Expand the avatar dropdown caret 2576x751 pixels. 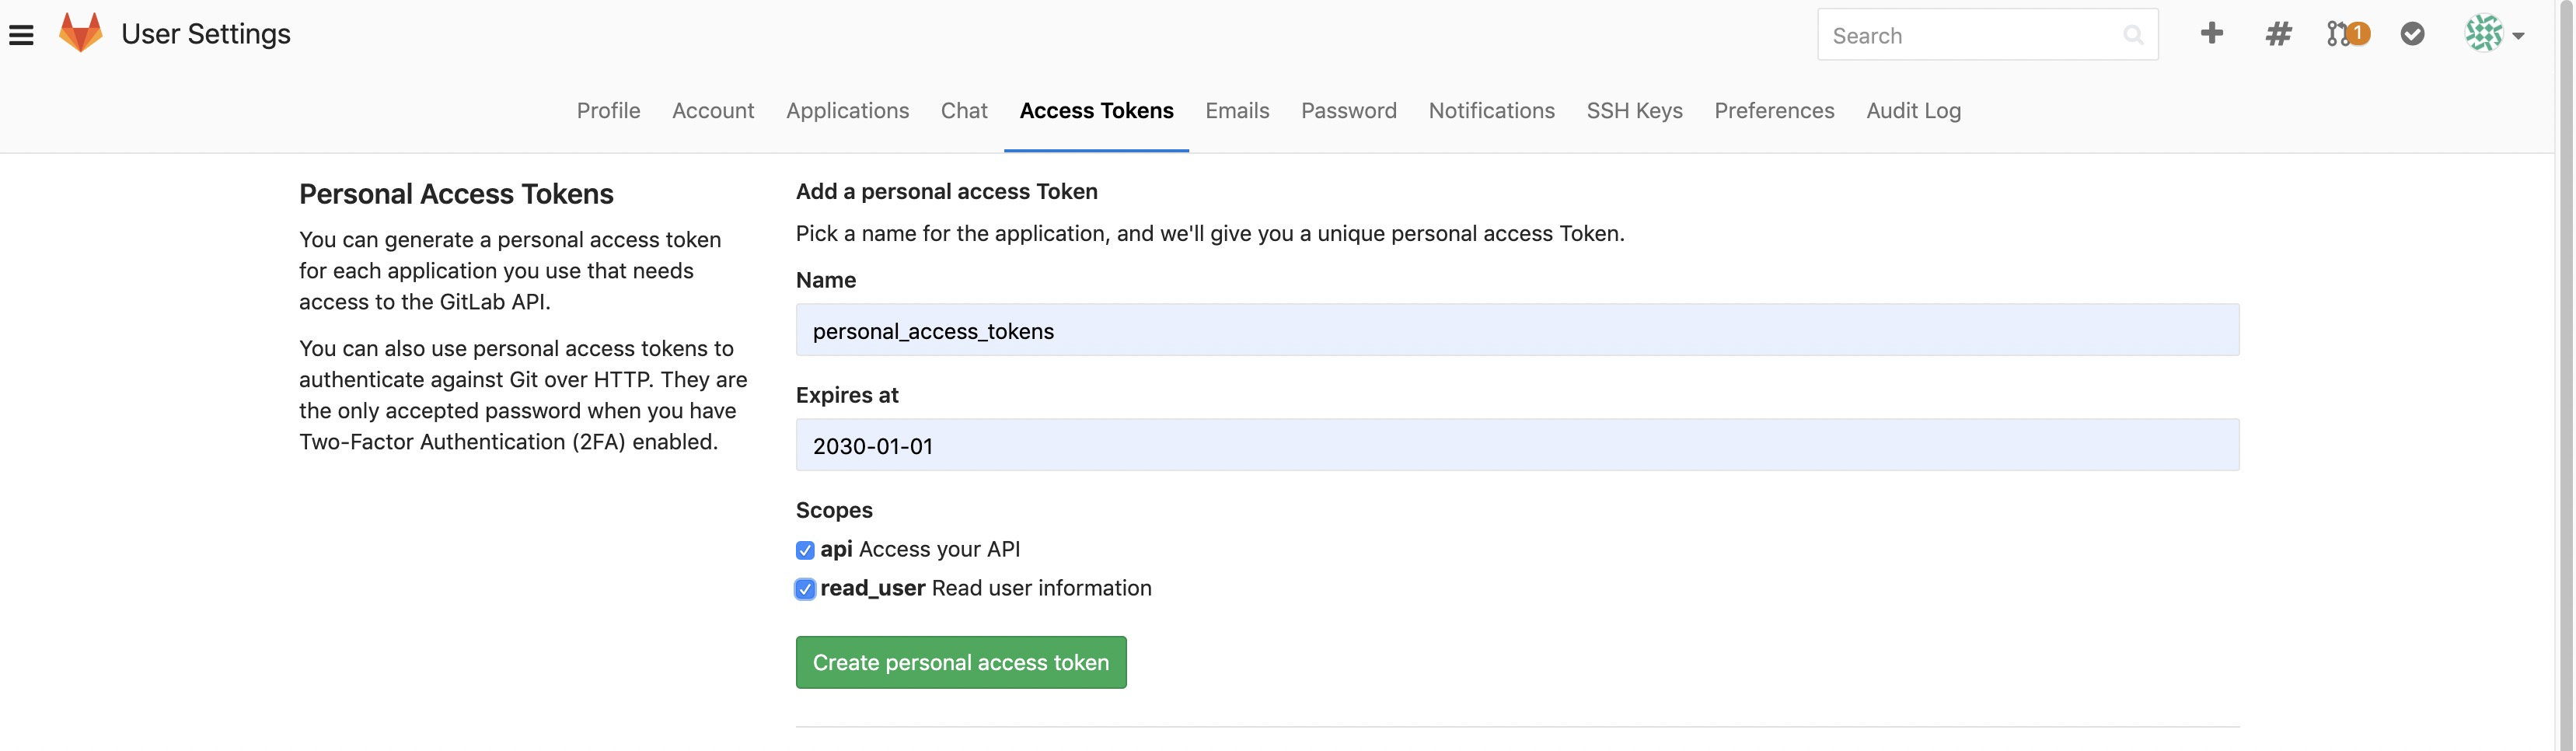[x=2522, y=36]
